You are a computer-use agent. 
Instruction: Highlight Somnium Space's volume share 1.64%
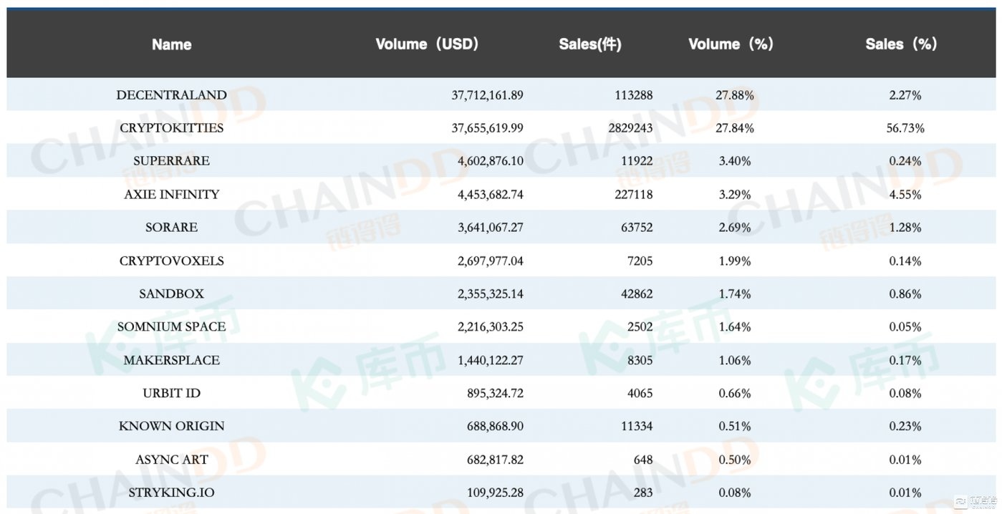(735, 327)
